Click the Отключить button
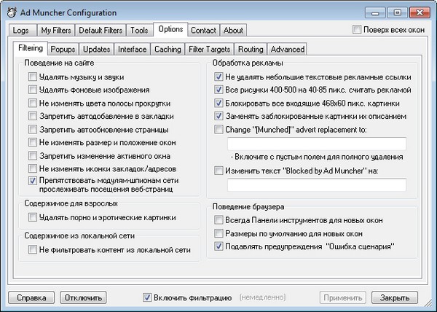 82,298
